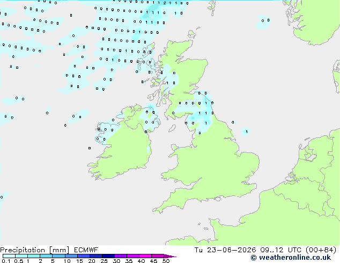Click the '2' precipitation value near the top

[165, 3]
